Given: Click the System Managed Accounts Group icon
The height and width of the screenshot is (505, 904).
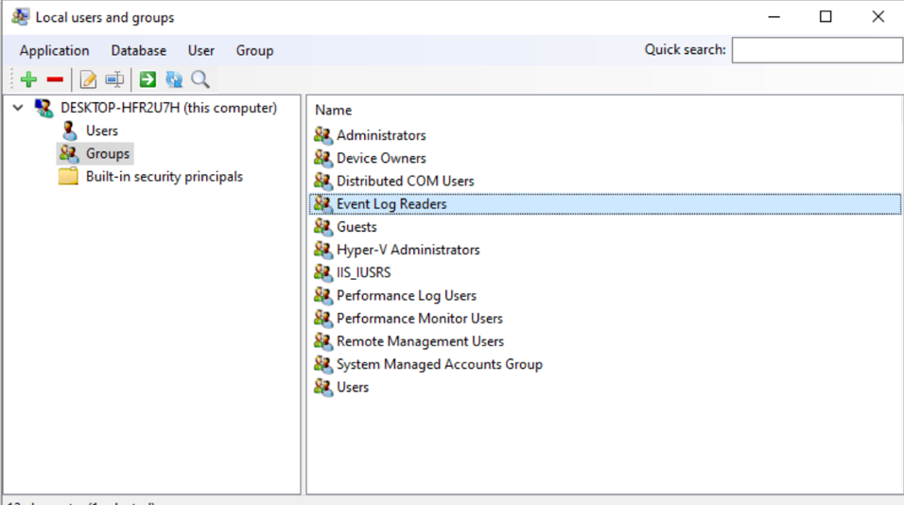Looking at the screenshot, I should 322,364.
